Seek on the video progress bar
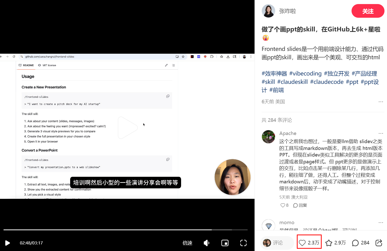The image size is (387, 251). point(126,230)
